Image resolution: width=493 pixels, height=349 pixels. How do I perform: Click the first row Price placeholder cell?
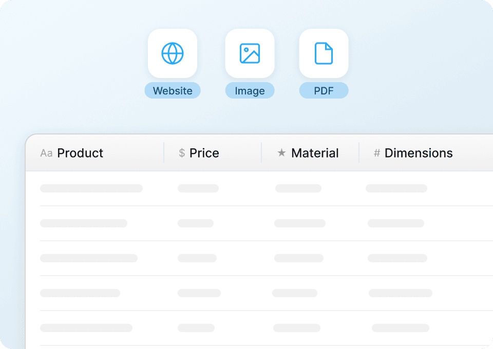[198, 188]
